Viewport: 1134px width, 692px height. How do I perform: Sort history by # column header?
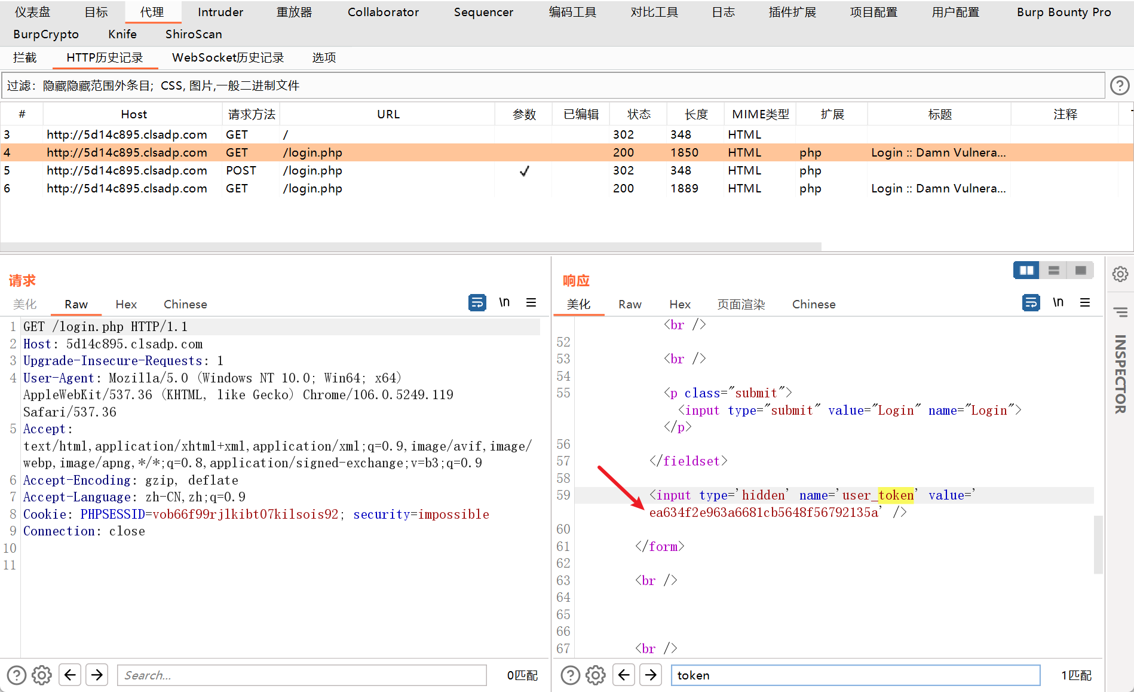tap(22, 114)
